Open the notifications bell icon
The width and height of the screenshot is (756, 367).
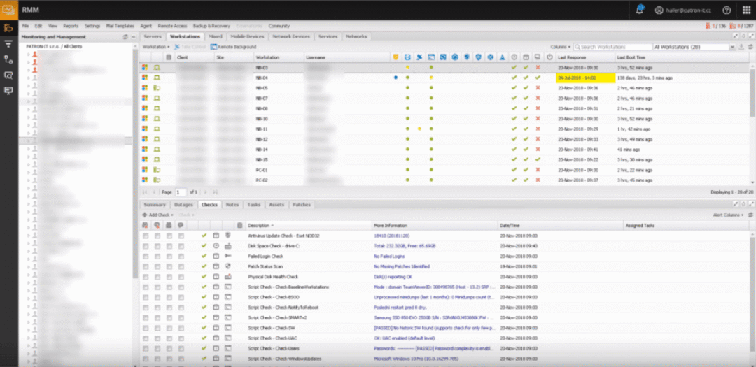click(640, 10)
